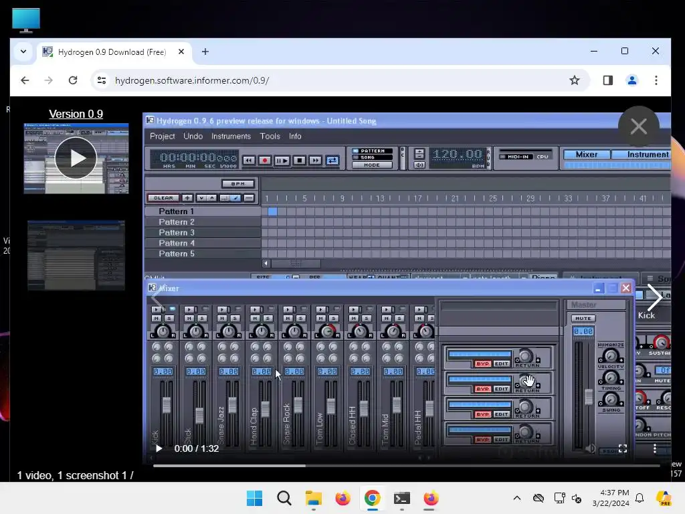This screenshot has width=685, height=514.
Task: Switch to the Mixer tab in Hydrogen
Action: tap(586, 155)
